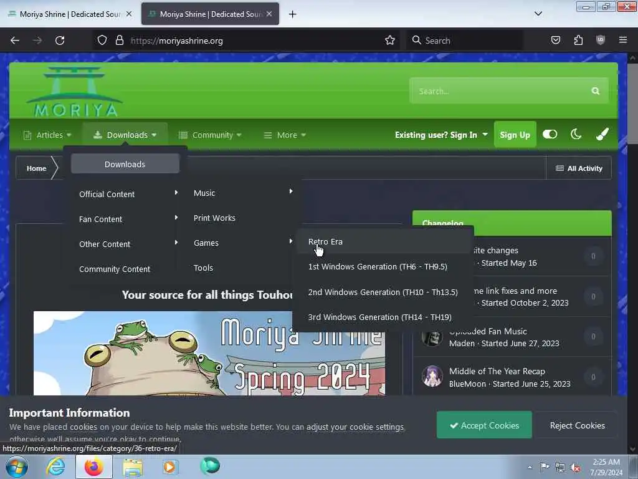Viewport: 638px width, 479px height.
Task: Select 2nd Windows Generation (TH10 - Th13.5)
Action: tap(383, 292)
